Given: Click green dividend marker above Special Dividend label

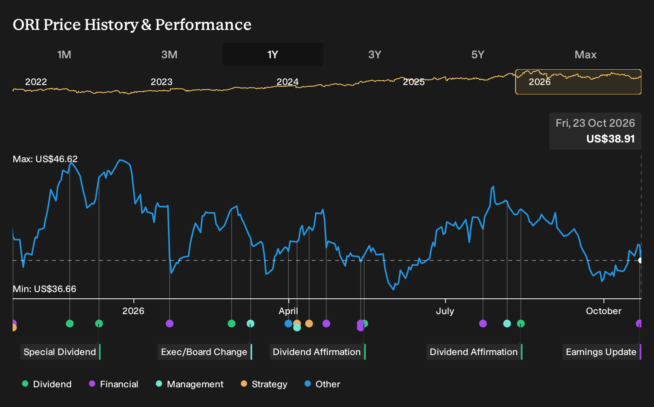Looking at the screenshot, I should (99, 324).
